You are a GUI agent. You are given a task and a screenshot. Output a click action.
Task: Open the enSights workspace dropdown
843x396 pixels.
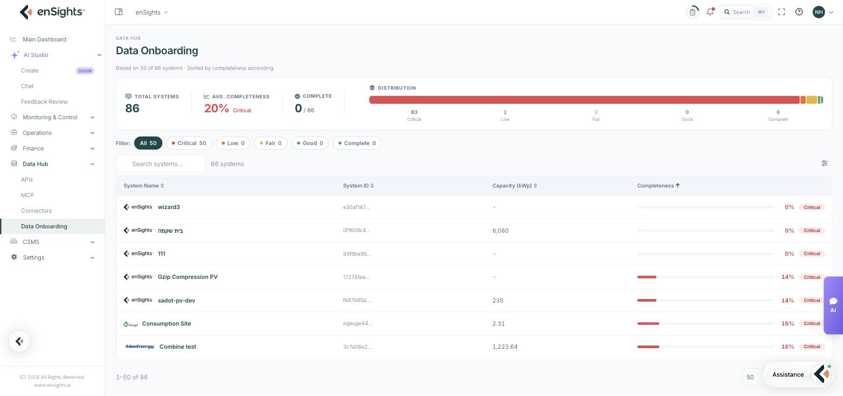(152, 12)
